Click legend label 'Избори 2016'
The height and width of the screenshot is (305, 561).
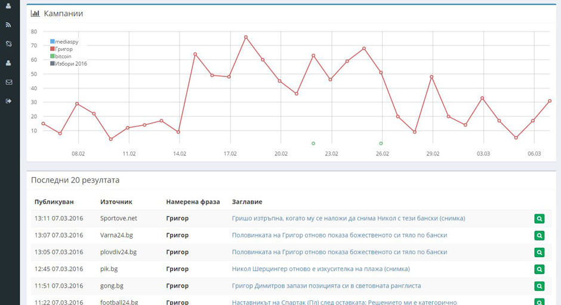click(x=71, y=63)
